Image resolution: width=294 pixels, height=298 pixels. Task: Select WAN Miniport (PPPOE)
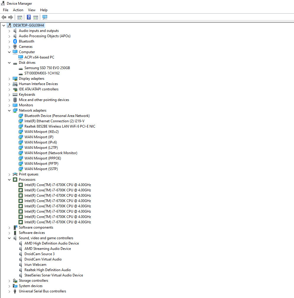pyautogui.click(x=43, y=158)
